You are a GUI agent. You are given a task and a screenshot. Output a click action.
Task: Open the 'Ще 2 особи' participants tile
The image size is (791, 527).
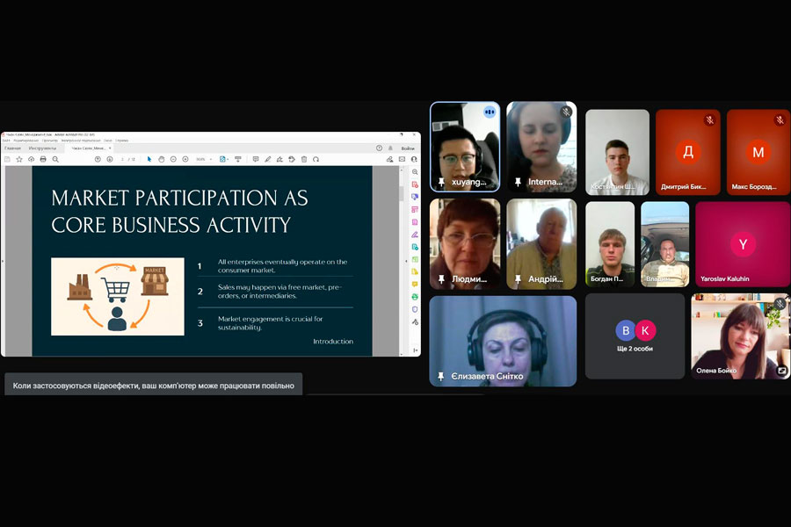point(635,336)
